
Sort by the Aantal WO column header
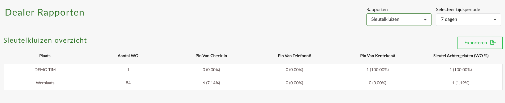pos(128,56)
